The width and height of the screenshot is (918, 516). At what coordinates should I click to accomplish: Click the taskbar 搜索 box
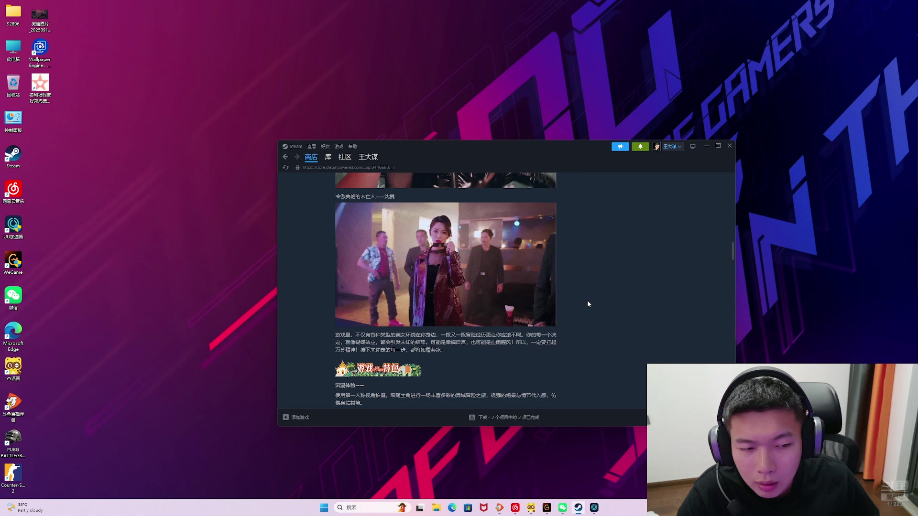pyautogui.click(x=372, y=507)
